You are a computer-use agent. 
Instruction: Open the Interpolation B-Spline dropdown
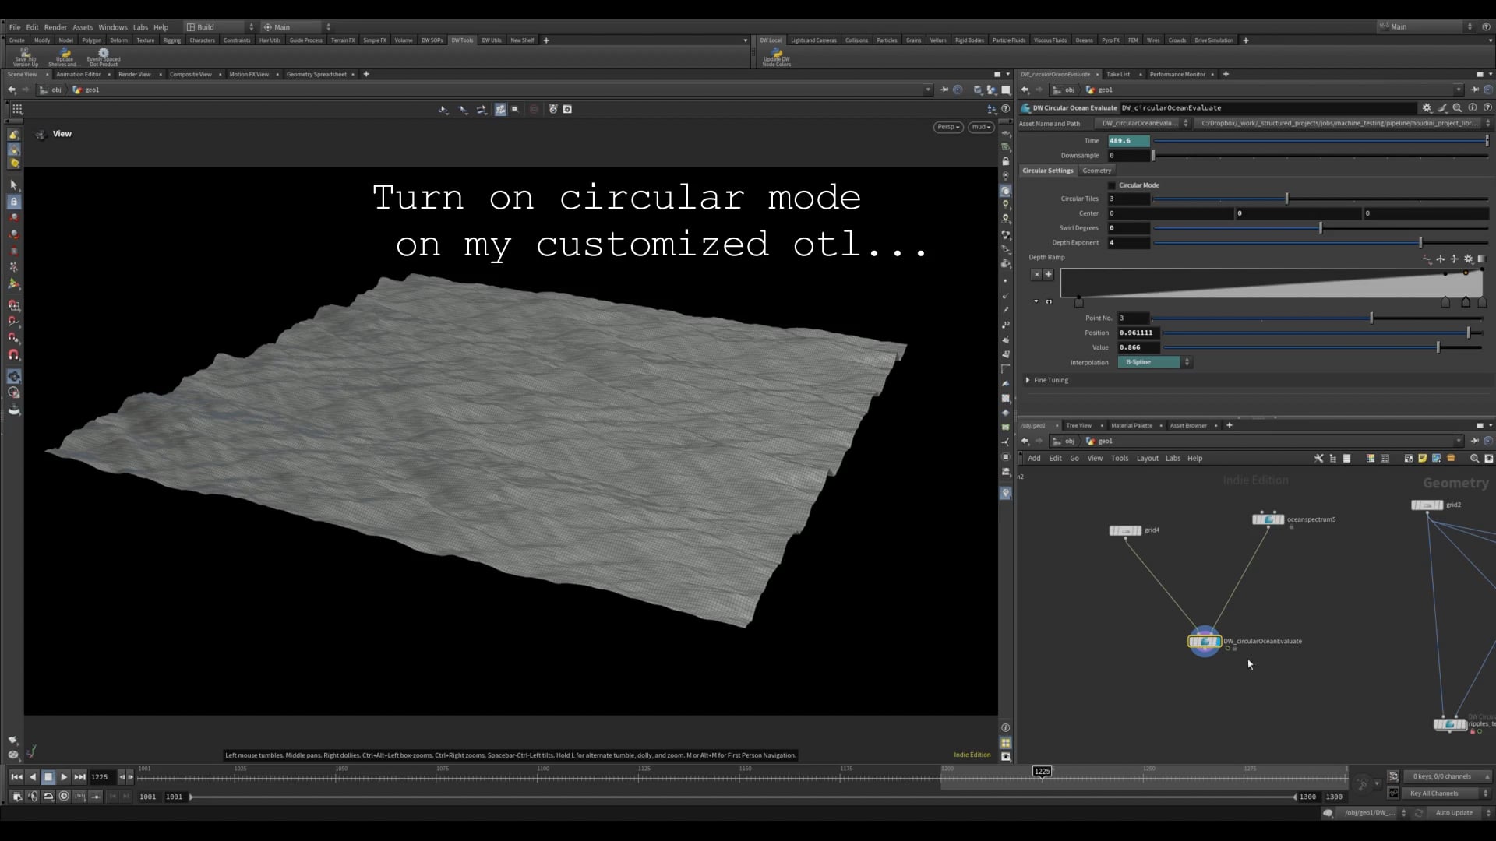(x=1154, y=362)
